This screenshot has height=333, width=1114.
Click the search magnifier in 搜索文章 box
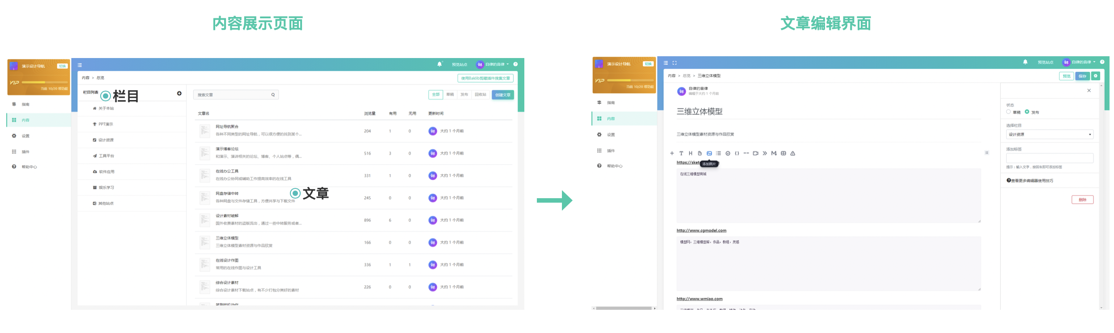point(273,95)
